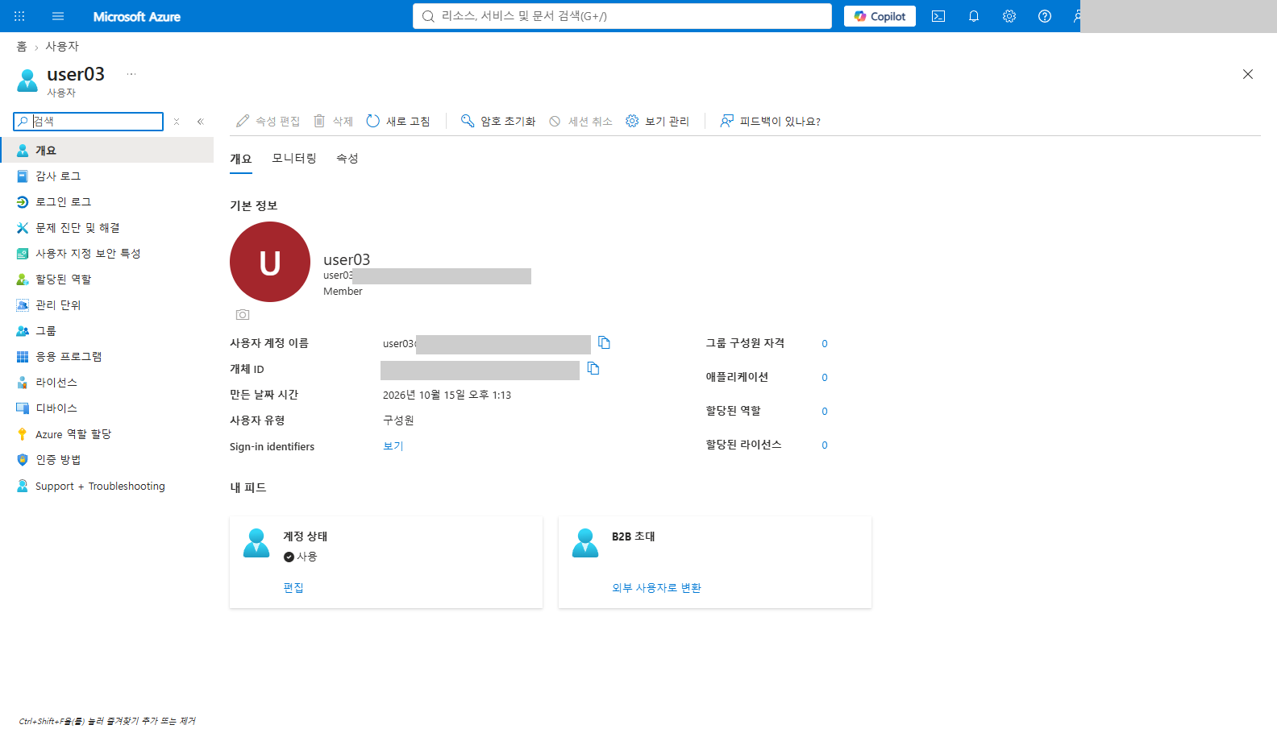Click 보기 link for Sign-in identifiers
Screen dimensions: 1277x729
tap(393, 446)
